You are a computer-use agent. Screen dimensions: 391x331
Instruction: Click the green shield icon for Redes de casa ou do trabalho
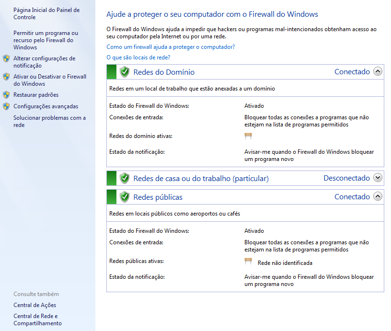coord(125,179)
